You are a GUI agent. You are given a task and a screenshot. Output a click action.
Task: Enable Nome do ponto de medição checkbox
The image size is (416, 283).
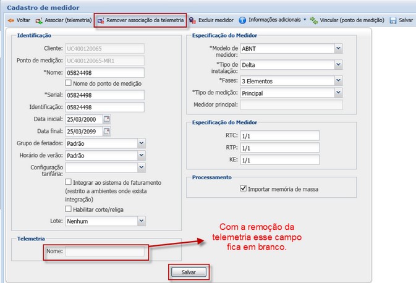point(69,83)
